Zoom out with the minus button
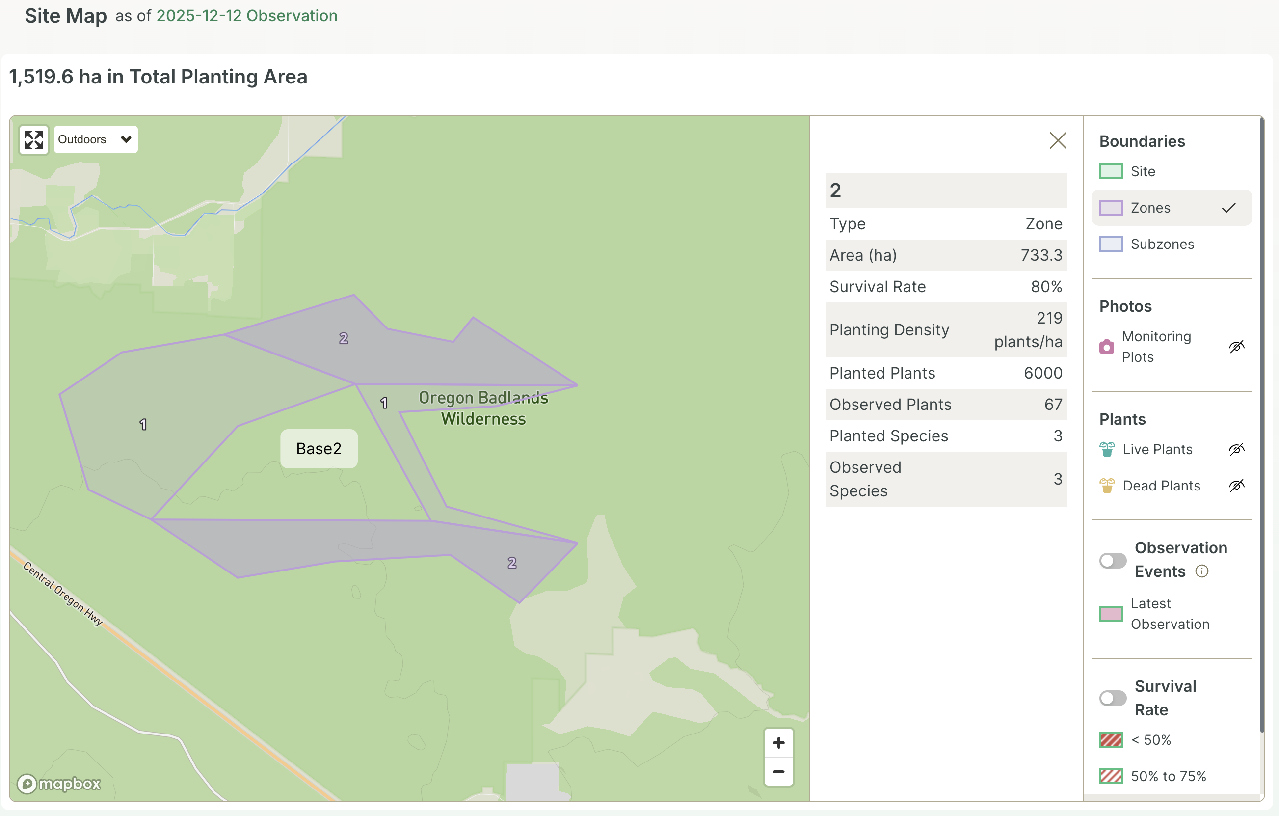Image resolution: width=1279 pixels, height=816 pixels. [778, 771]
